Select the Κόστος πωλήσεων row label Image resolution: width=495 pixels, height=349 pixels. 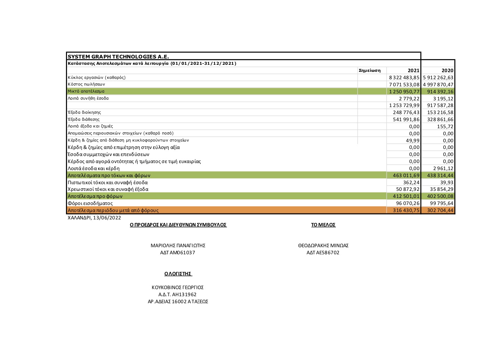point(86,84)
